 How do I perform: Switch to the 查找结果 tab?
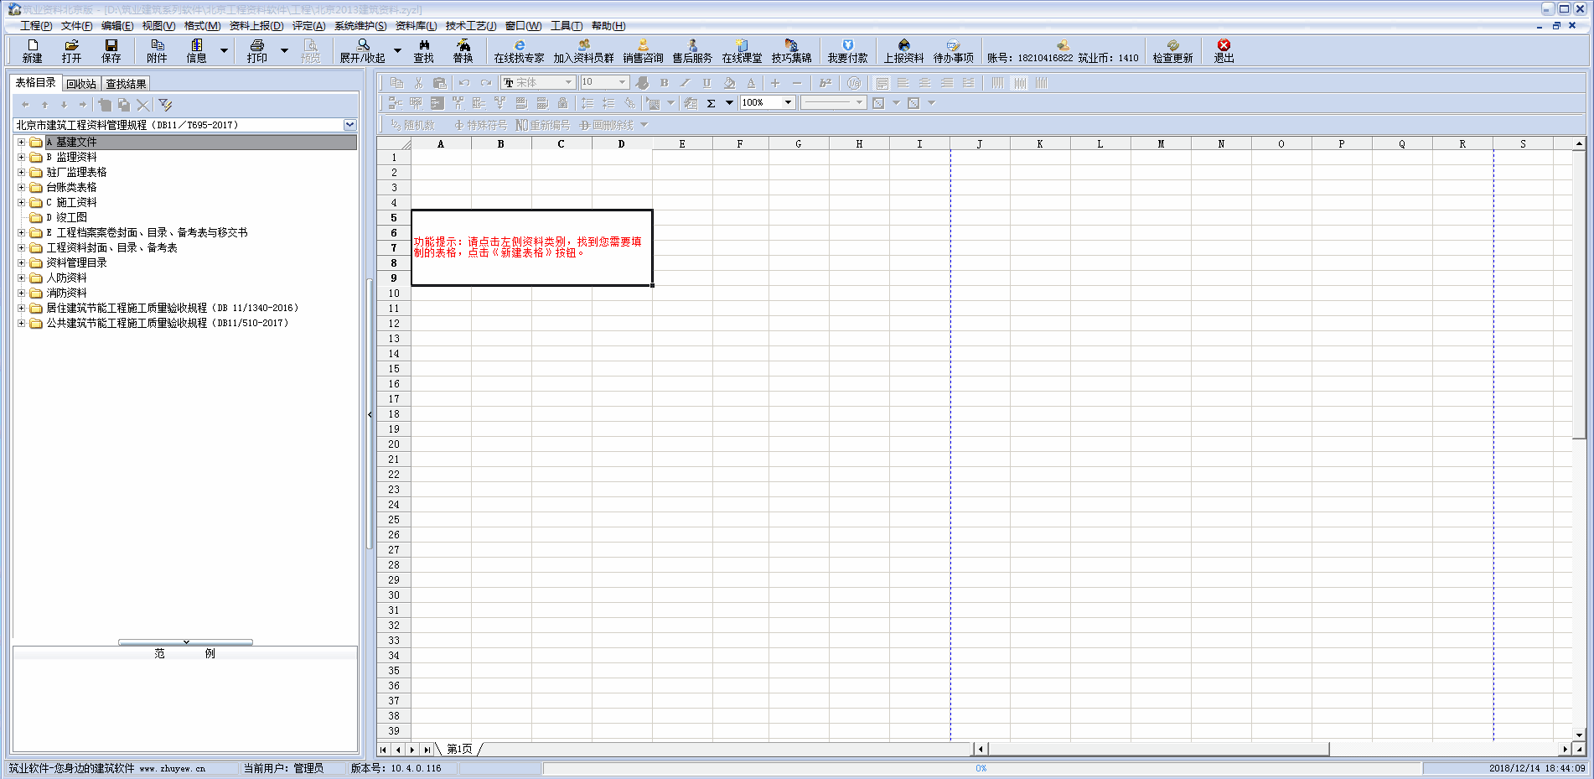coord(126,84)
